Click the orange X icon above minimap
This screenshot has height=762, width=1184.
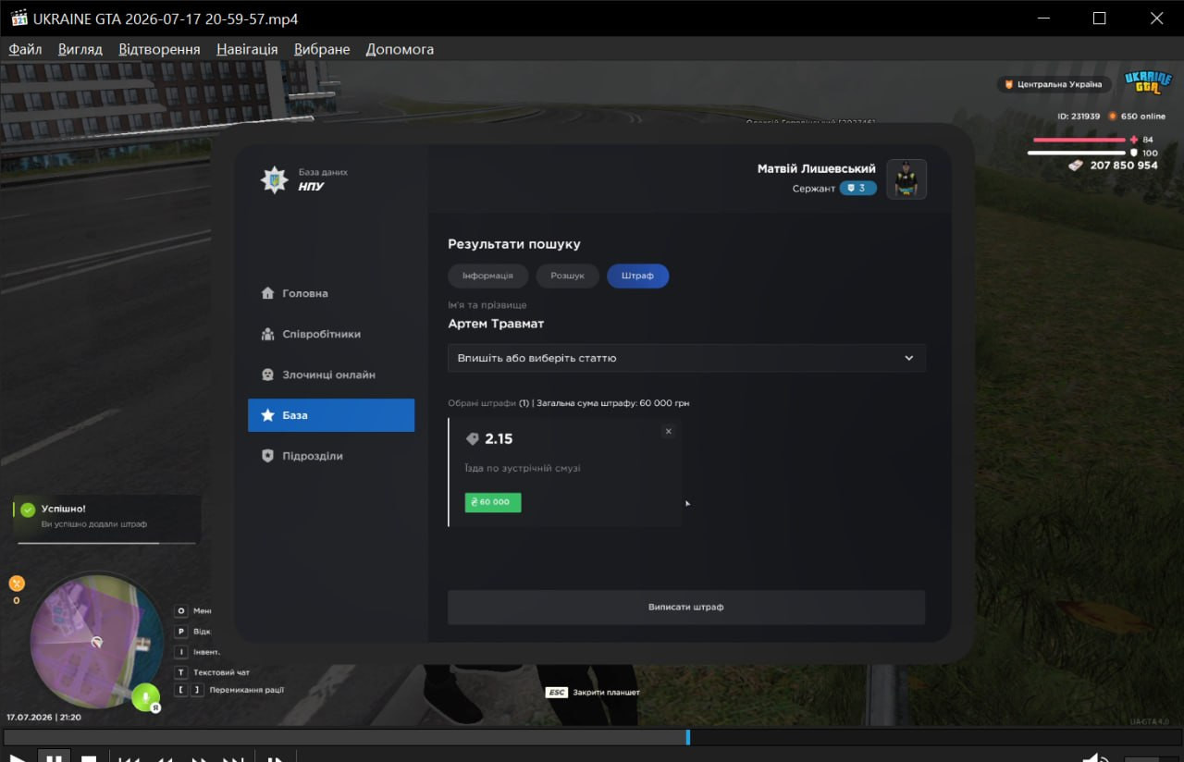(17, 584)
